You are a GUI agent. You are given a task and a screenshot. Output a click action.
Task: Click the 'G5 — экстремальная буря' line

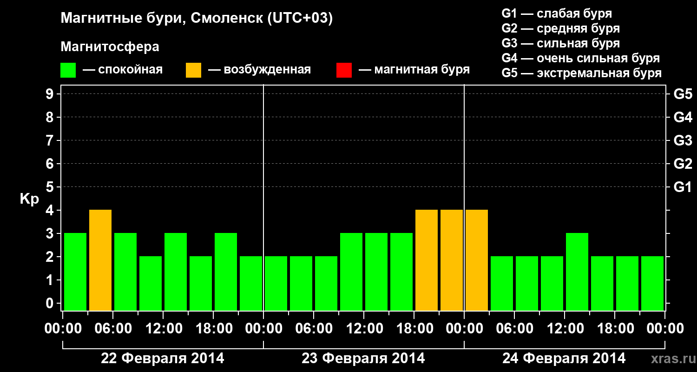tap(581, 73)
